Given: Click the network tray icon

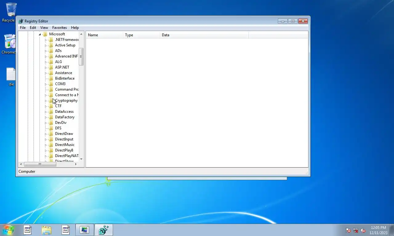Looking at the screenshot, I should point(356,230).
